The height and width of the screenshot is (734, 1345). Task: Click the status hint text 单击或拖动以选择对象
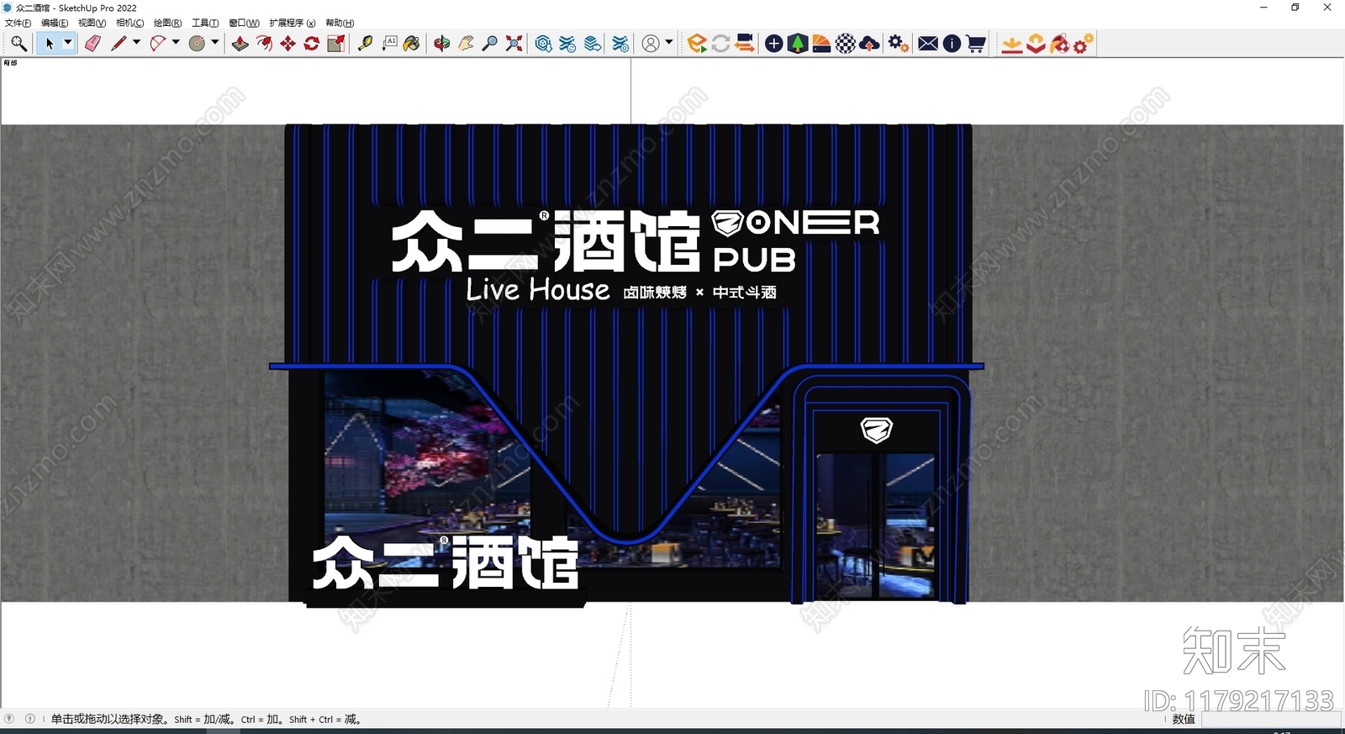109,719
